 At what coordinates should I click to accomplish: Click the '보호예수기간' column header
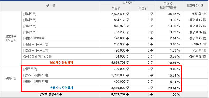coord(195,6)
